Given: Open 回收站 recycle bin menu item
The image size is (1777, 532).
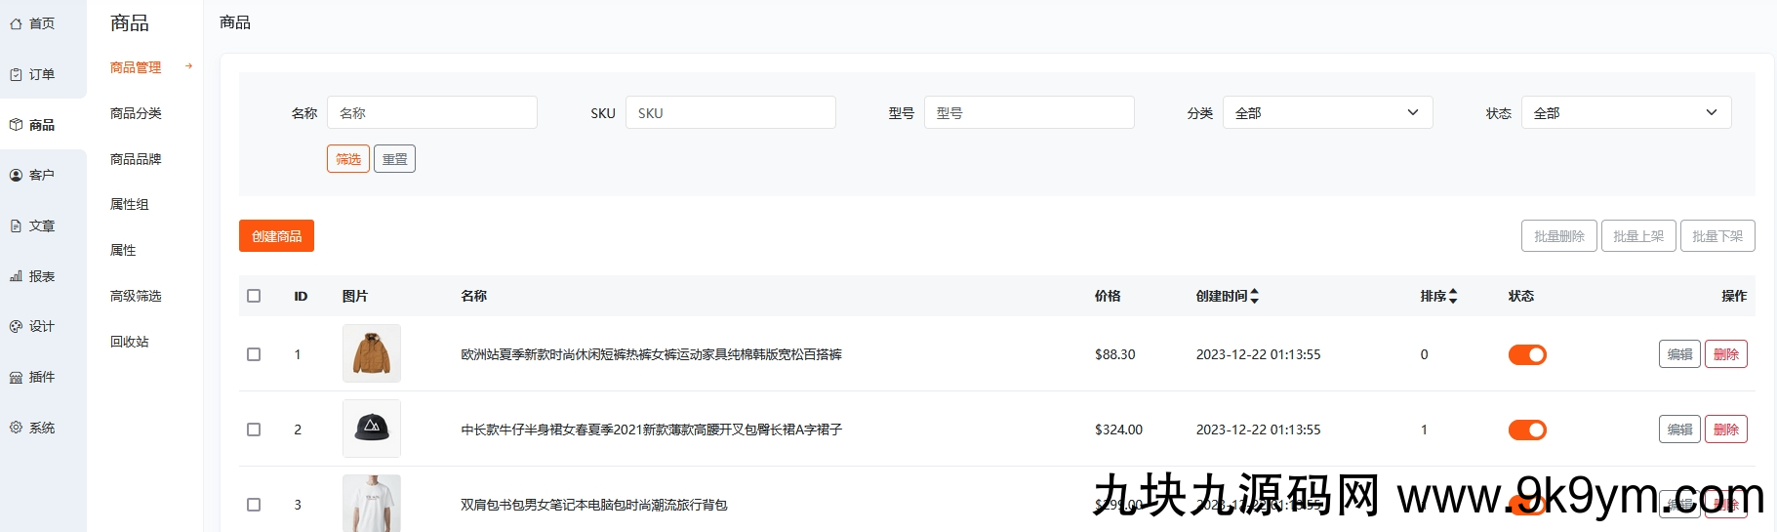Looking at the screenshot, I should tap(130, 342).
